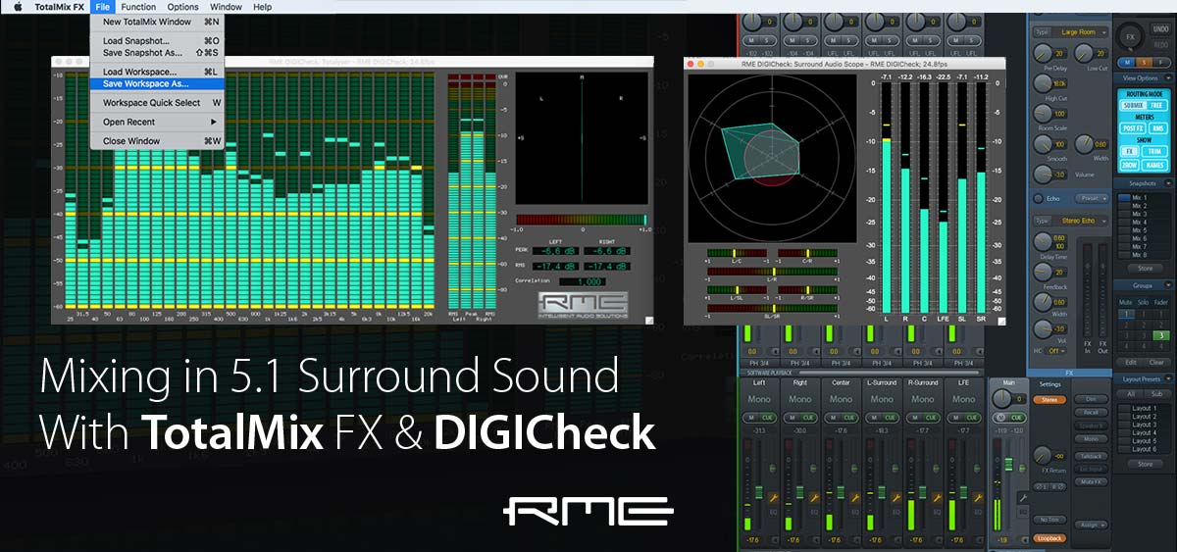1177x552 pixels.
Task: Choose Save Workspace As menu item
Action: pyautogui.click(x=159, y=83)
